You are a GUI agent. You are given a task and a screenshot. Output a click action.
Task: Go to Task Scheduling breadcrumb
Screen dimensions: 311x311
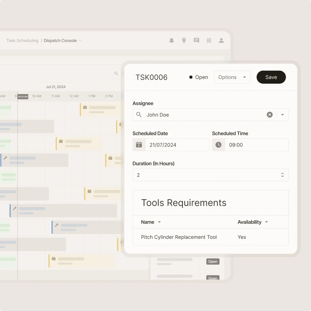22,40
